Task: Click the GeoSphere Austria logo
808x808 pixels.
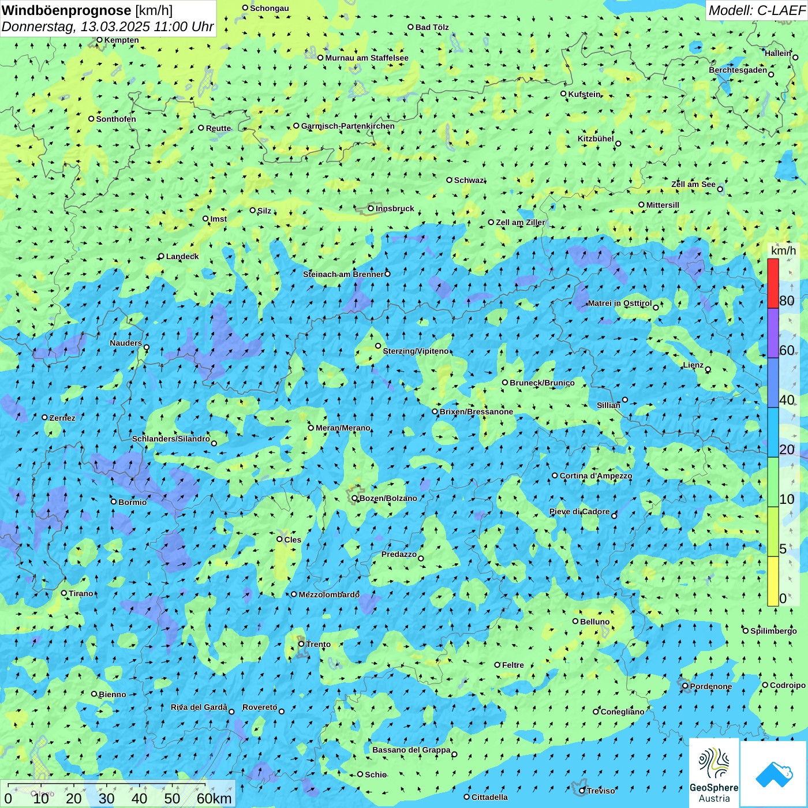Action: [714, 773]
